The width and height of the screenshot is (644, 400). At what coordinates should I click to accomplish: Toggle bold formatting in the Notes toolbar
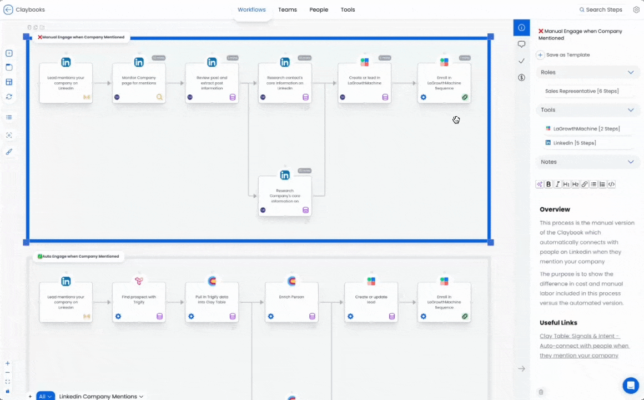[549, 184]
